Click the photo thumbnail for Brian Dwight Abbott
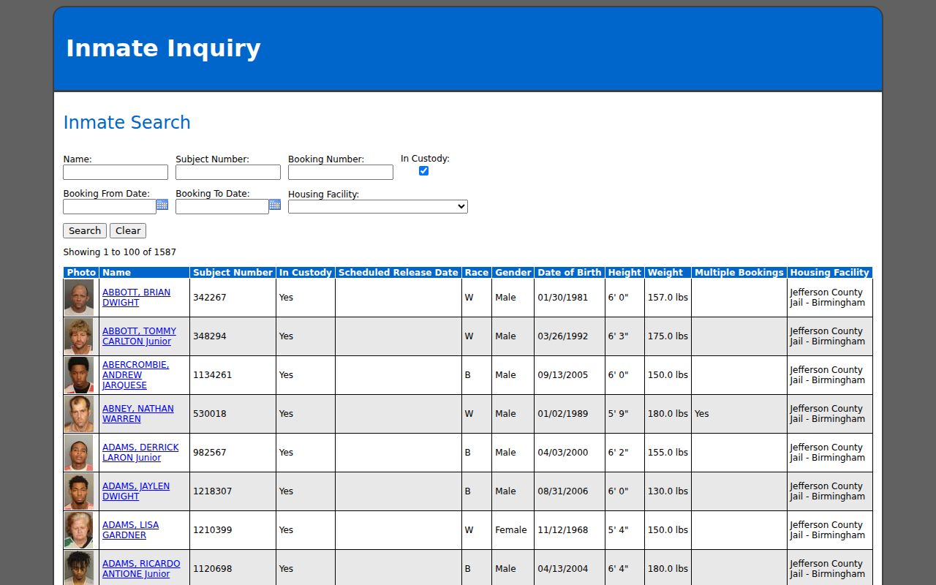Image resolution: width=936 pixels, height=585 pixels. 79,298
